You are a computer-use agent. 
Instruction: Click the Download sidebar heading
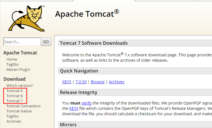14,79
